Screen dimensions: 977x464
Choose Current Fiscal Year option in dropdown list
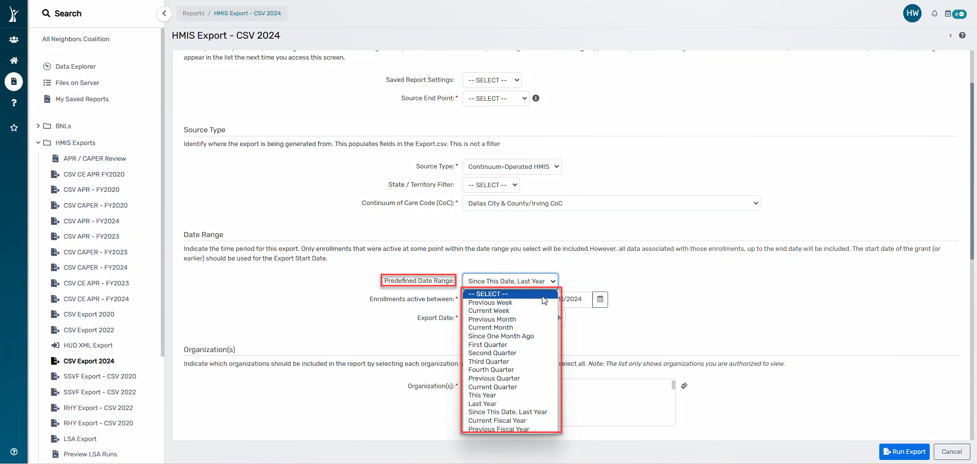[x=497, y=421]
